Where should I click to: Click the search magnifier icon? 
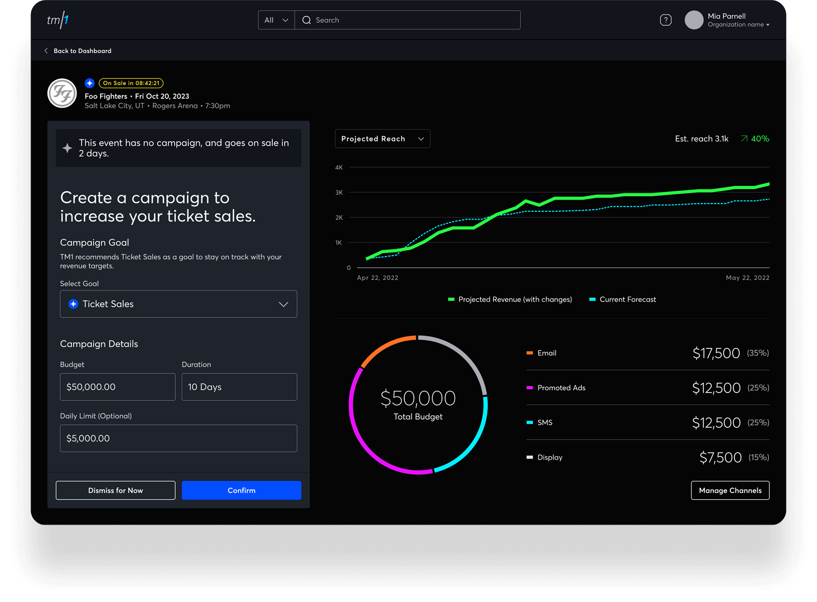click(x=306, y=20)
